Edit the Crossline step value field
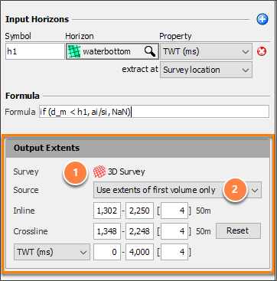The width and height of the screenshot is (277, 281). coord(174,231)
